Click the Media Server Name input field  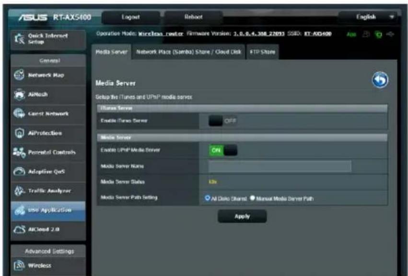tap(280, 166)
